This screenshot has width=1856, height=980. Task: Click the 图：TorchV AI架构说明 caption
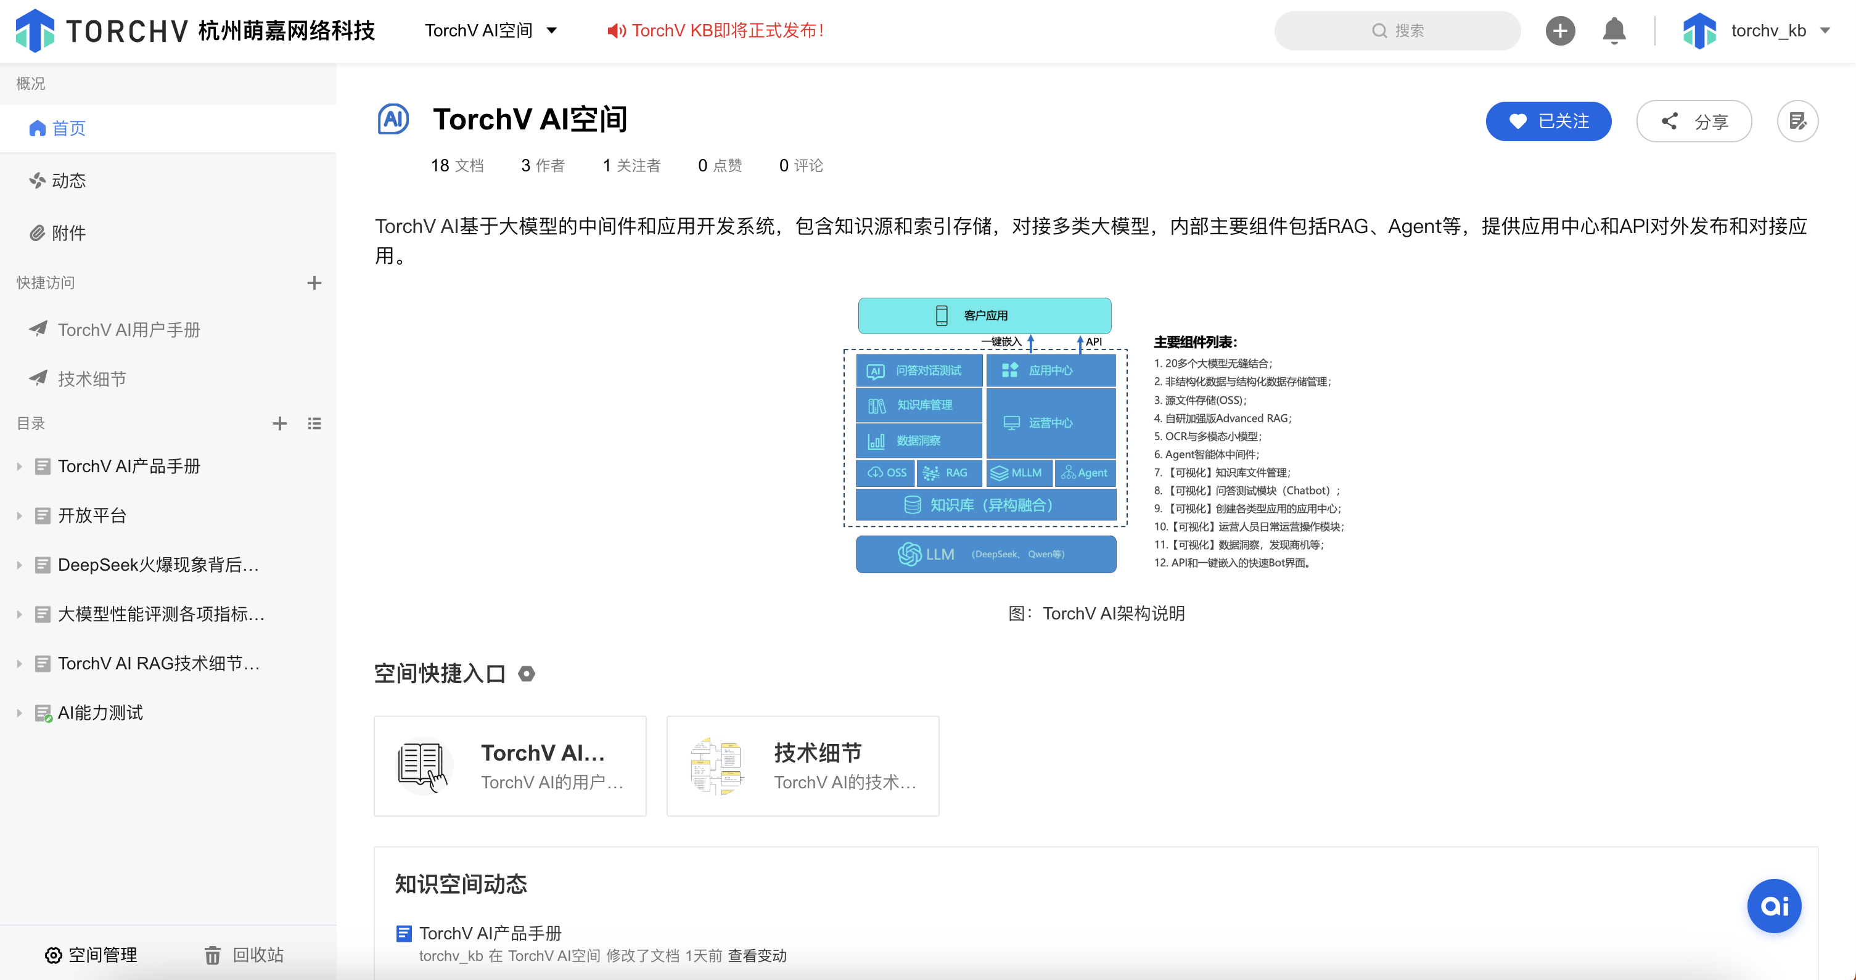click(1096, 613)
